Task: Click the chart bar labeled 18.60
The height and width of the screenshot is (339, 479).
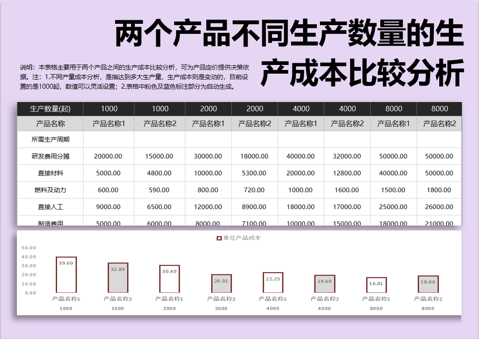Action: pos(428,284)
